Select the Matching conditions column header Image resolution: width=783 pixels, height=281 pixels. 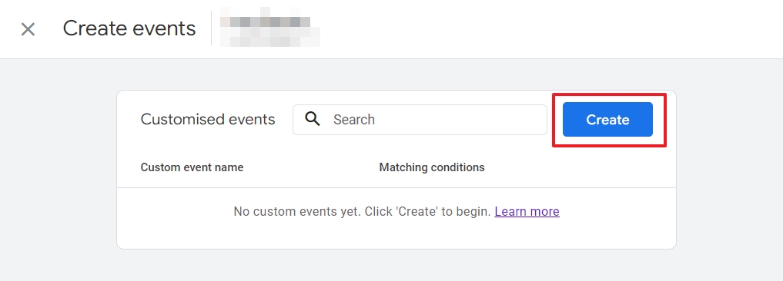coord(432,167)
